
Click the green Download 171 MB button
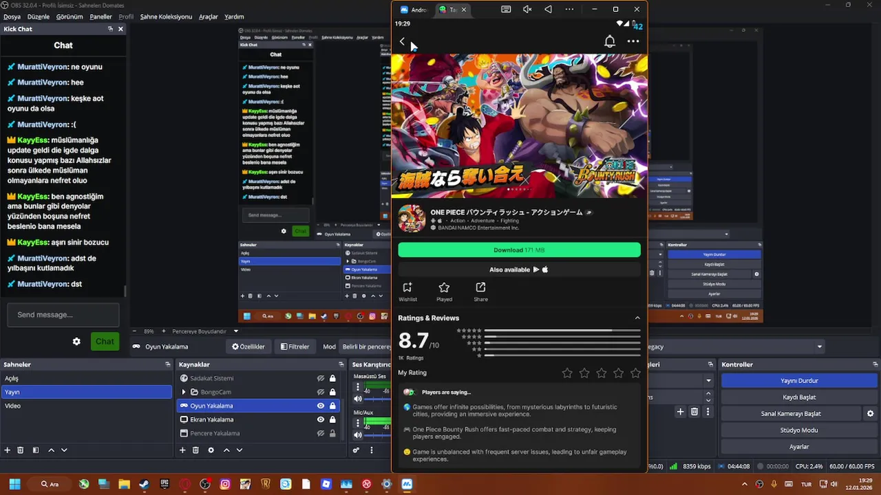(x=519, y=250)
